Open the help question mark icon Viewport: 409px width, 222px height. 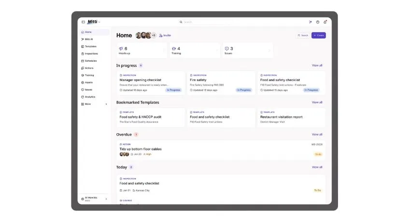point(318,22)
